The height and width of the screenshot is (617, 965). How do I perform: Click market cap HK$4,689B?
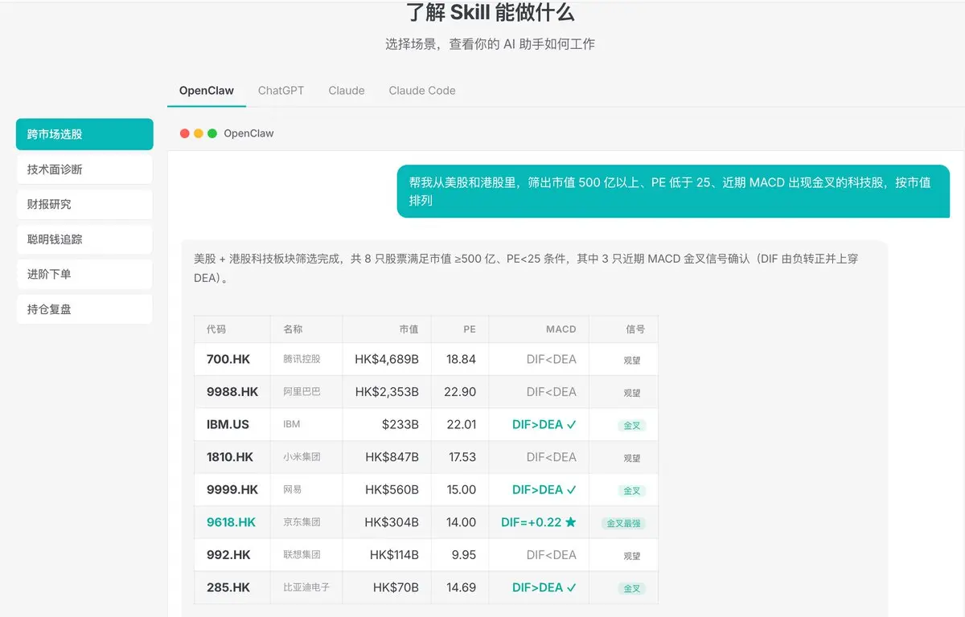(x=387, y=359)
